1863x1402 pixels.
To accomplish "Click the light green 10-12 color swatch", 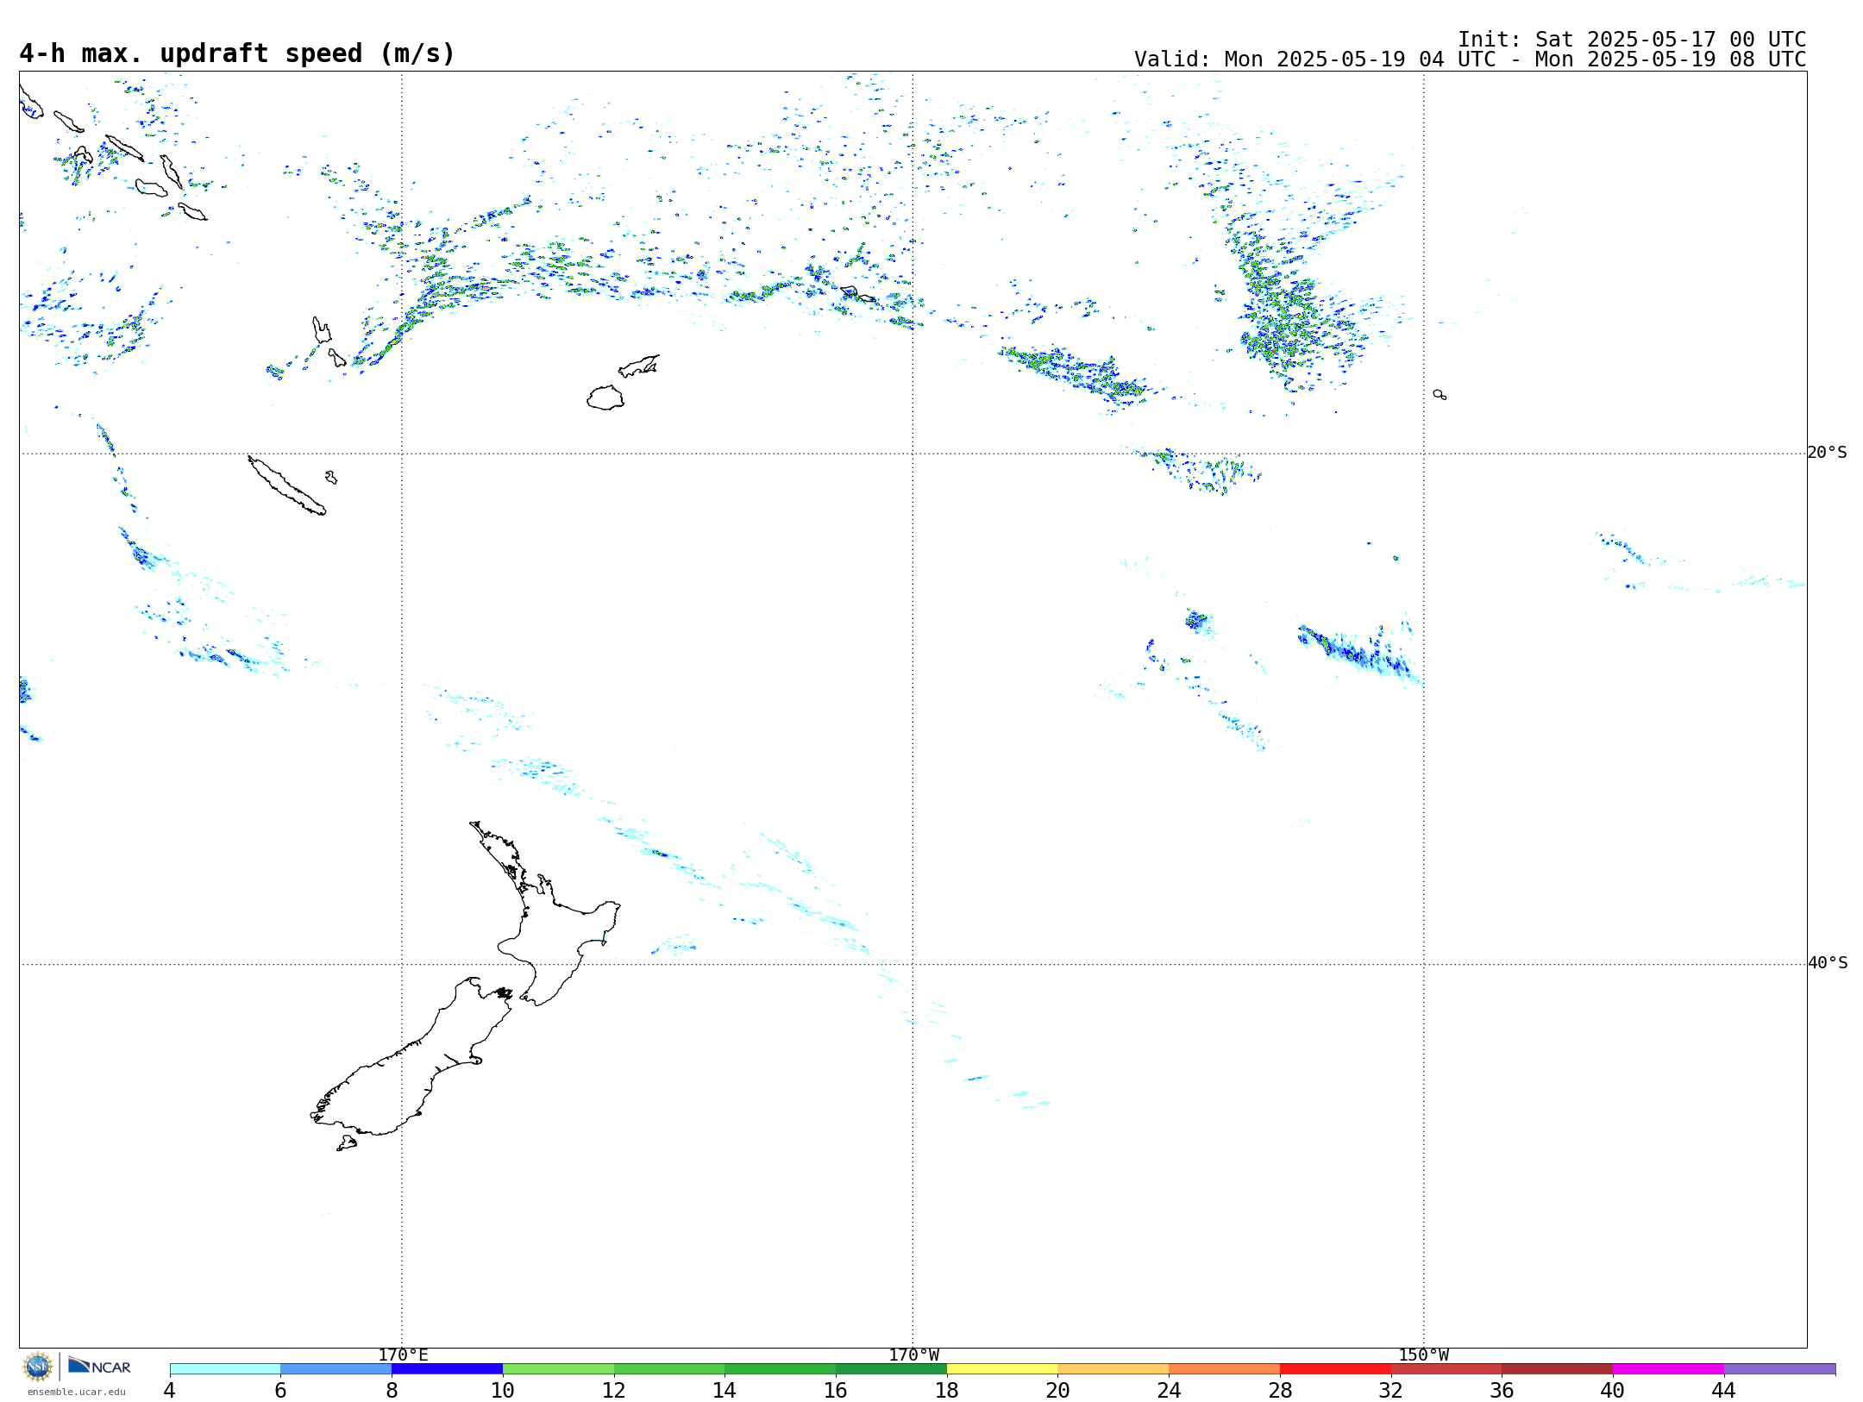I will (558, 1369).
